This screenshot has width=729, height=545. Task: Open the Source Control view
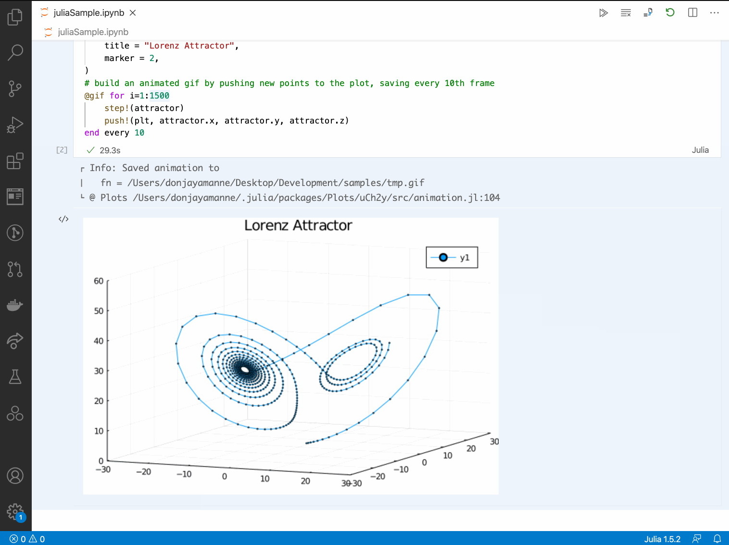click(15, 88)
